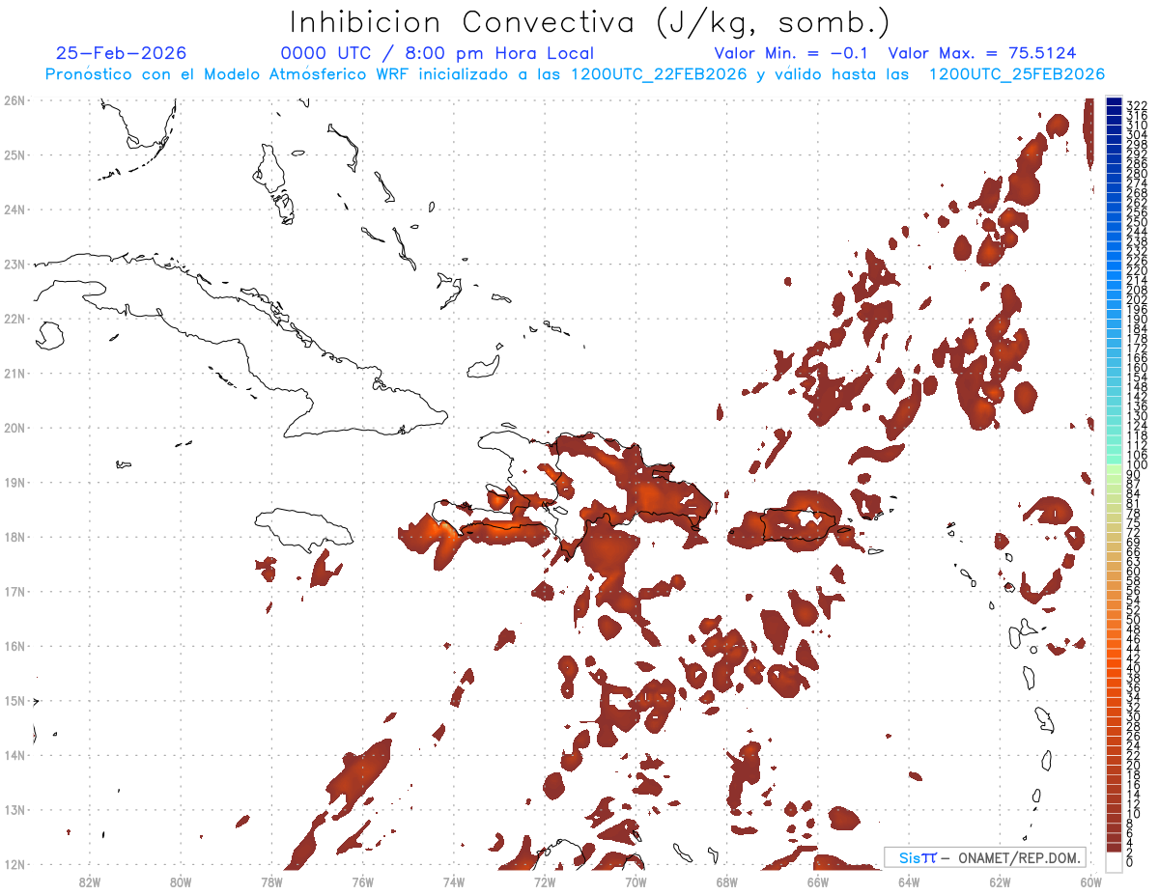The height and width of the screenshot is (895, 1159).
Task: Click the colorbar value 10
Action: pyautogui.click(x=1134, y=814)
